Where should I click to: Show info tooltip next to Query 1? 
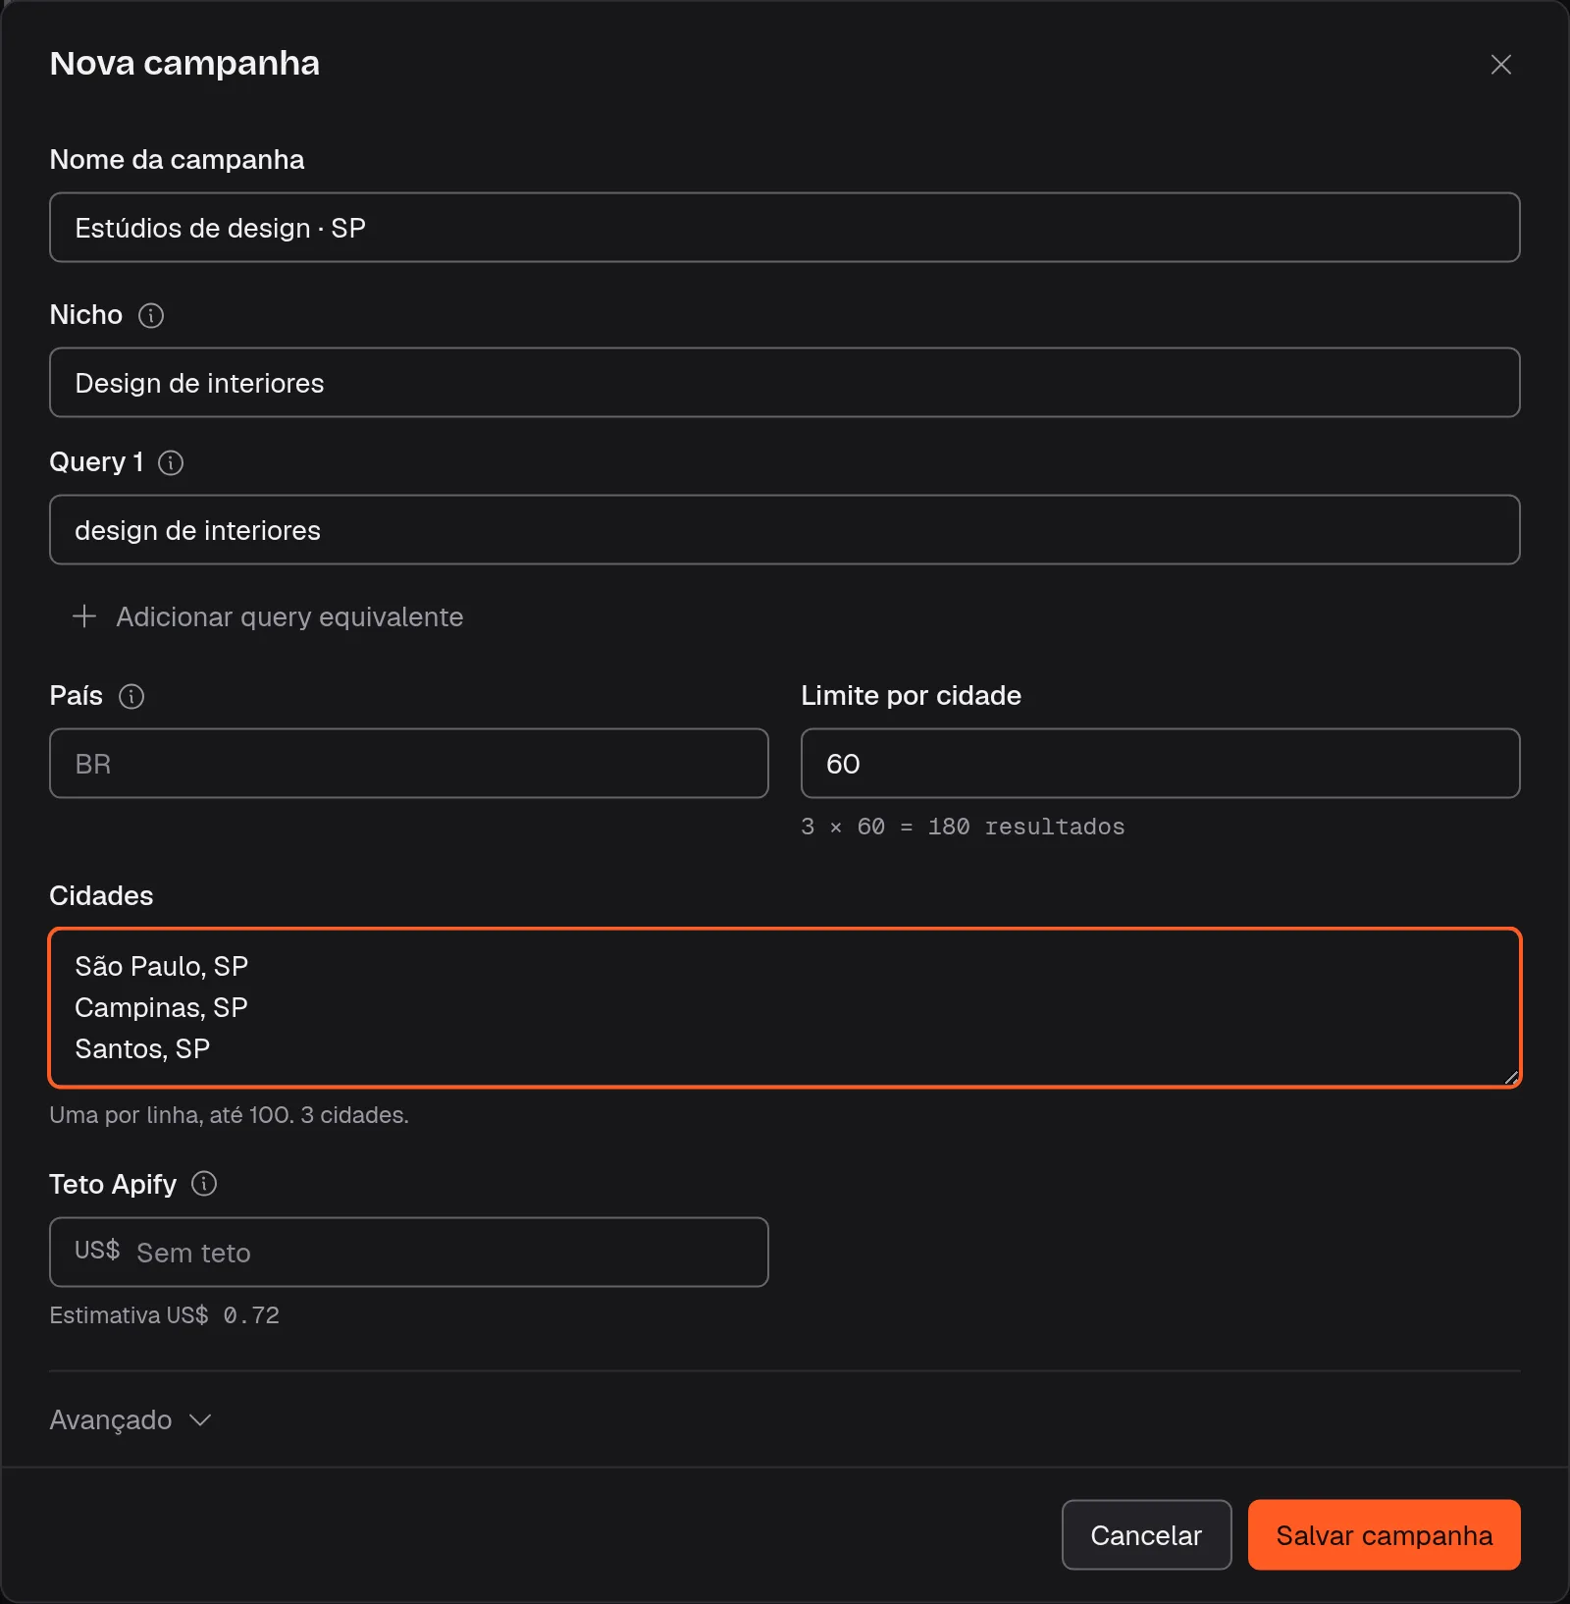171,462
